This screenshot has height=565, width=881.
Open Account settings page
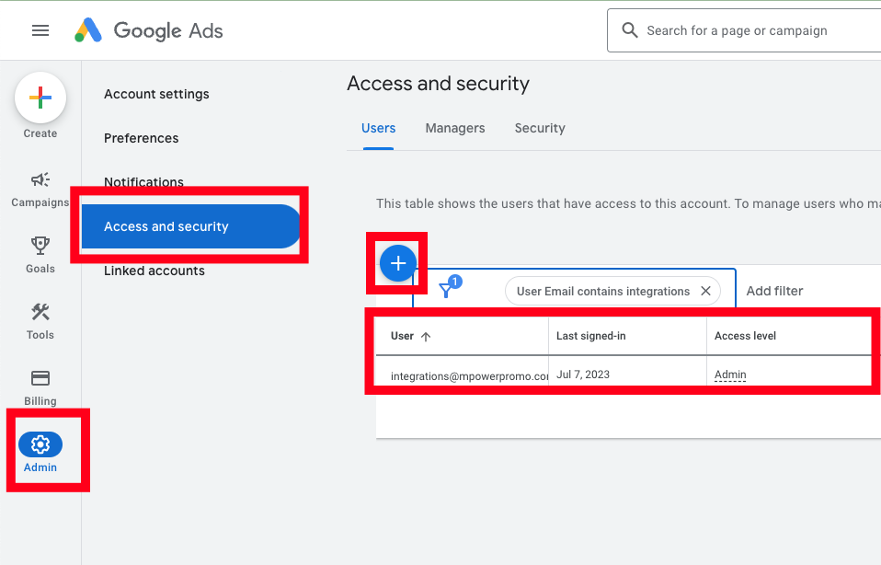pos(156,94)
